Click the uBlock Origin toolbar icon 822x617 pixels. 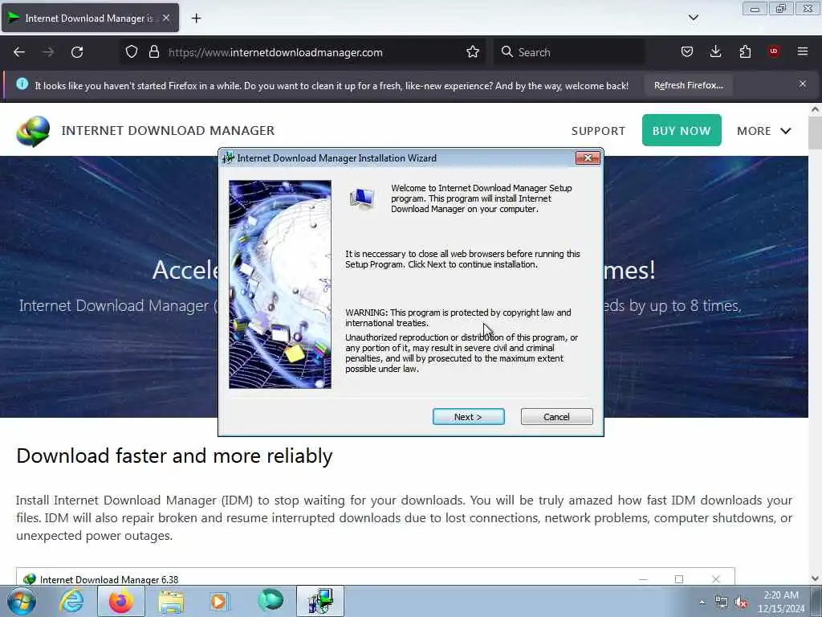click(x=774, y=51)
